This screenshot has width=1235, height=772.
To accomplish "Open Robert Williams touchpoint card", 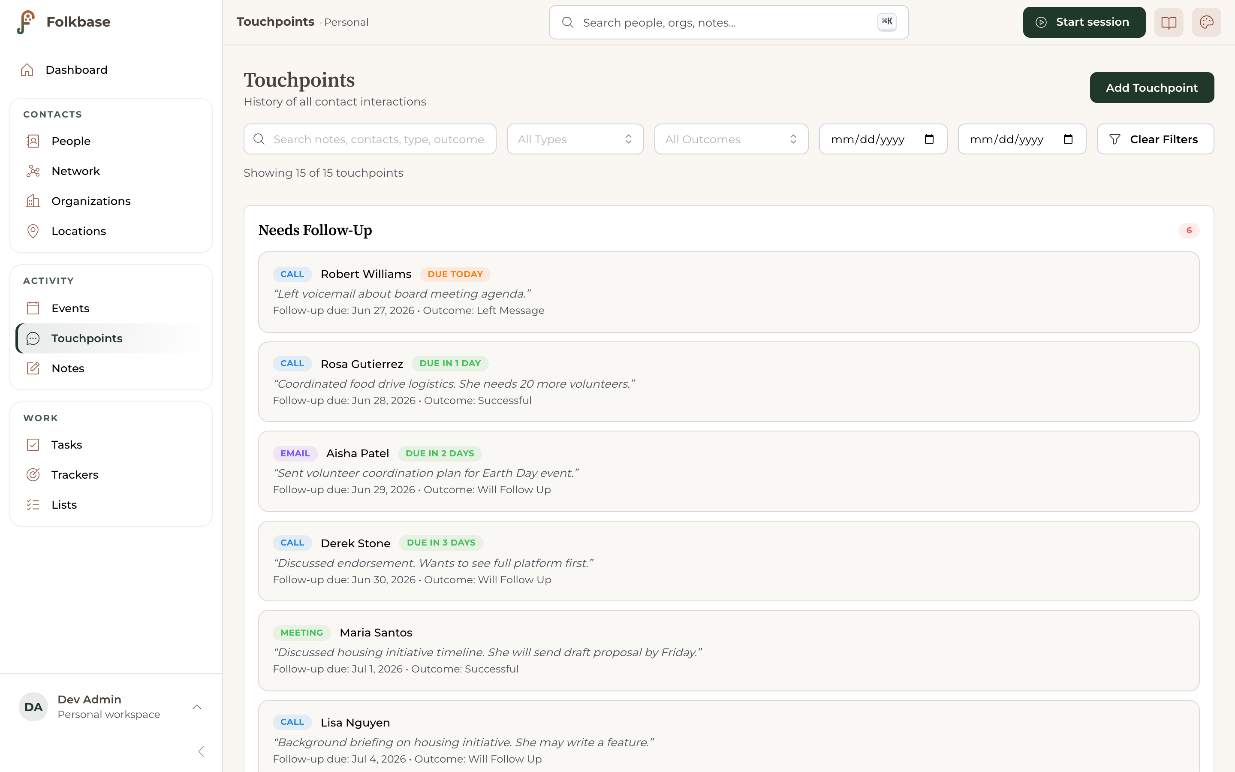I will pyautogui.click(x=728, y=292).
